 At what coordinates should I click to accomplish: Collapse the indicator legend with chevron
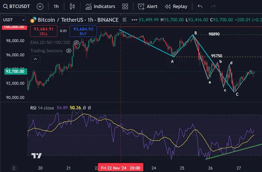click(35, 59)
